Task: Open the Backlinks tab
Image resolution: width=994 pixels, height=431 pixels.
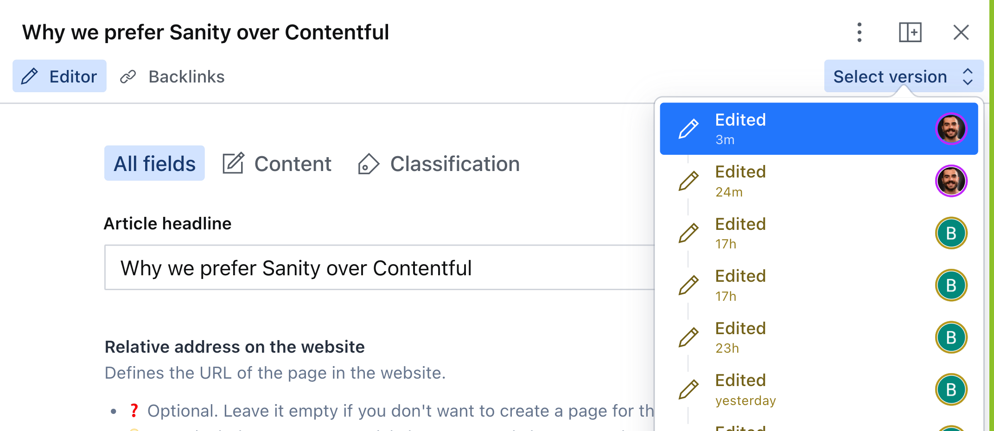Action: 186,76
